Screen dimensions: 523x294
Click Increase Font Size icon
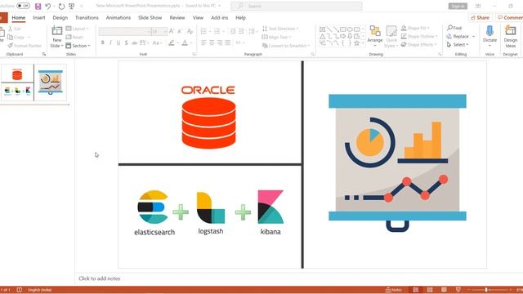point(172,31)
